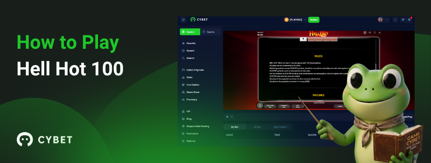This screenshot has height=163, width=431.
Task: Click the VIP crown icon in sidebar
Action: point(183,111)
